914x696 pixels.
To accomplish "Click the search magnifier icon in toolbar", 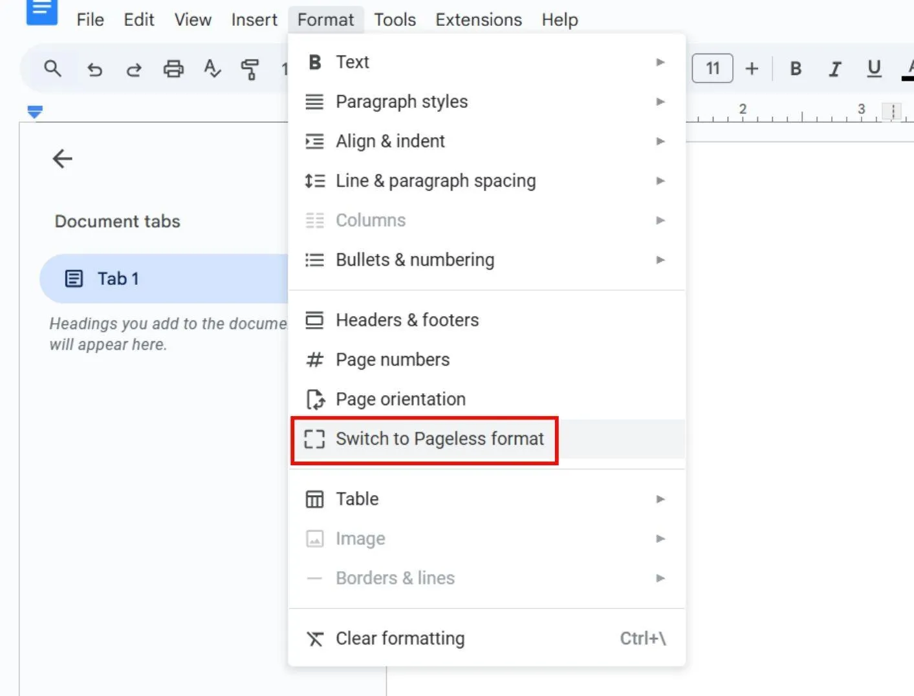I will pyautogui.click(x=52, y=69).
